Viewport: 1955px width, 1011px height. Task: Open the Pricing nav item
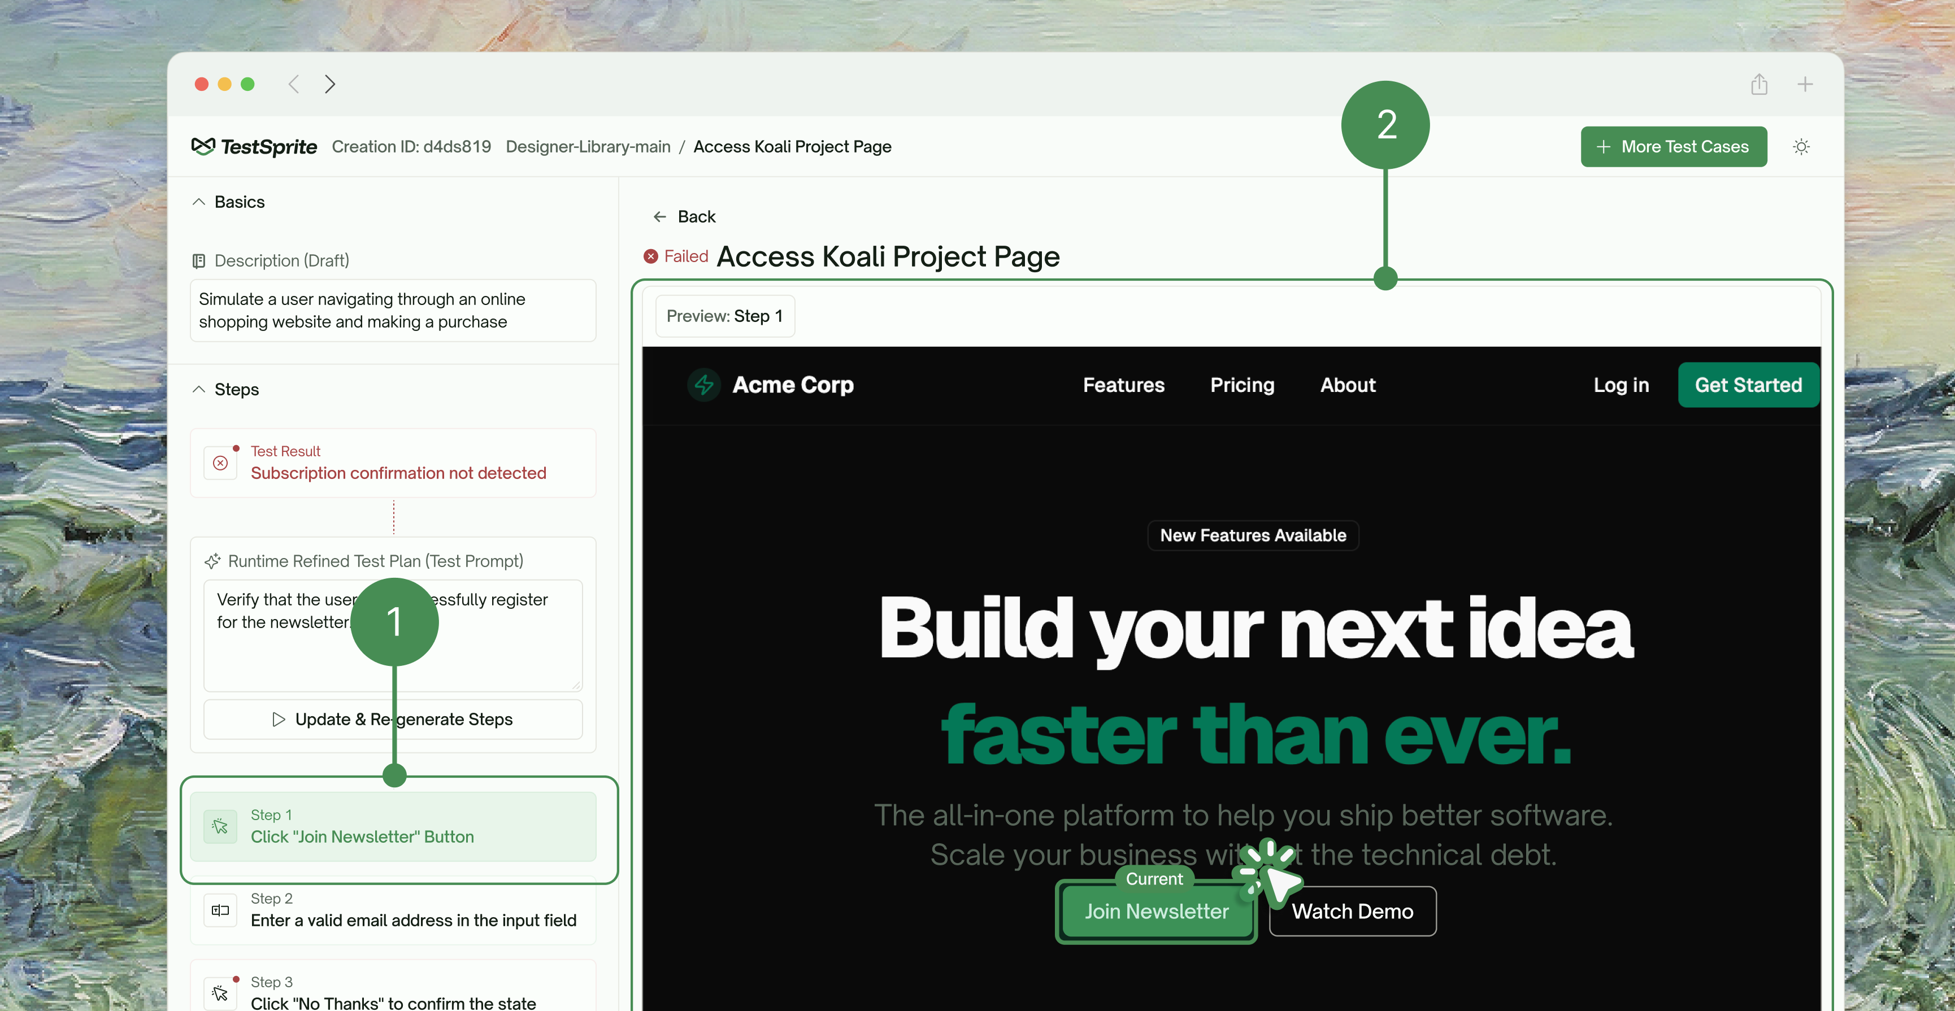[x=1242, y=385]
